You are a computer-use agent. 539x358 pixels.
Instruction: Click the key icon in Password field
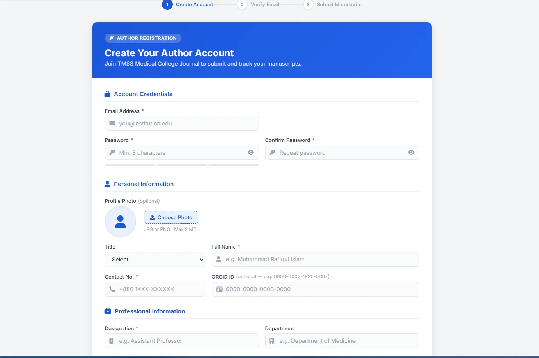point(112,152)
